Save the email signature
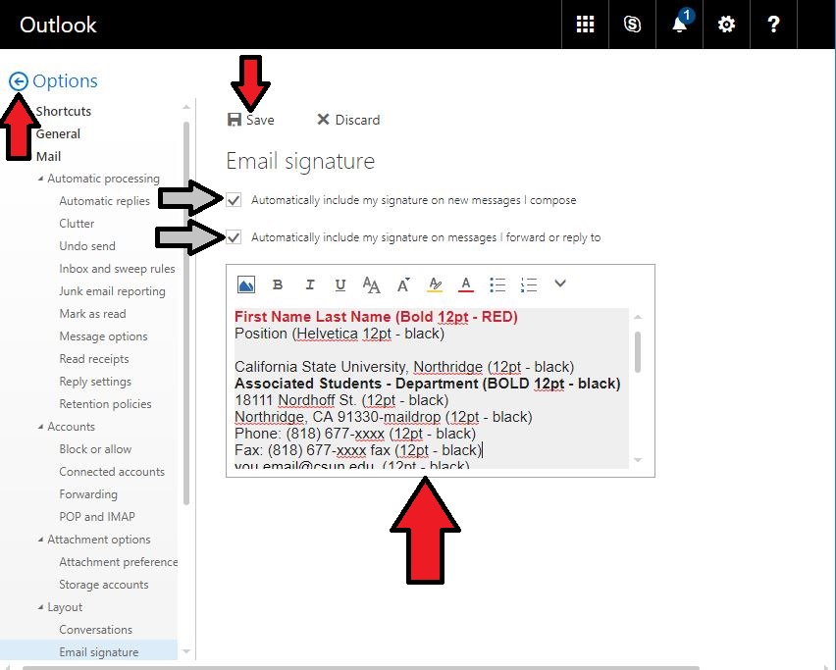The height and width of the screenshot is (670, 836). (x=251, y=120)
